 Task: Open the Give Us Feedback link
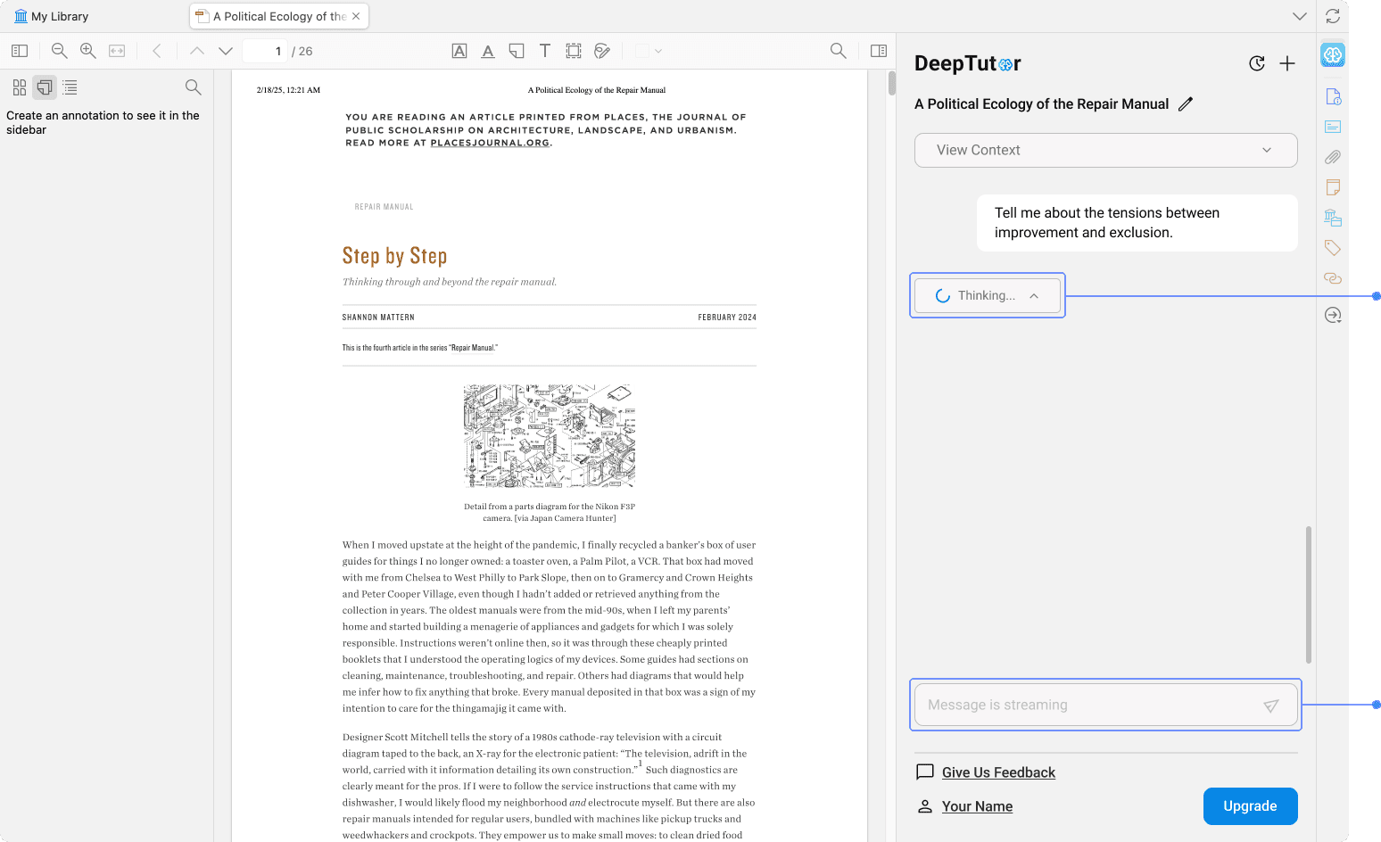(998, 772)
